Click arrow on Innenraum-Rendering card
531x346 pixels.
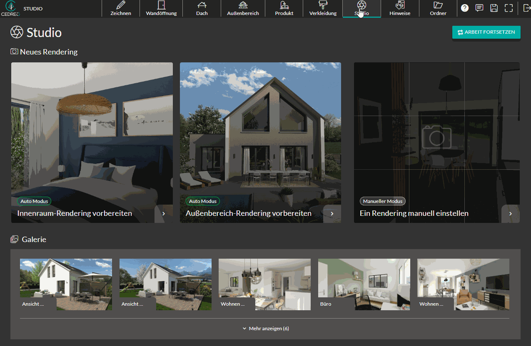[x=164, y=214]
